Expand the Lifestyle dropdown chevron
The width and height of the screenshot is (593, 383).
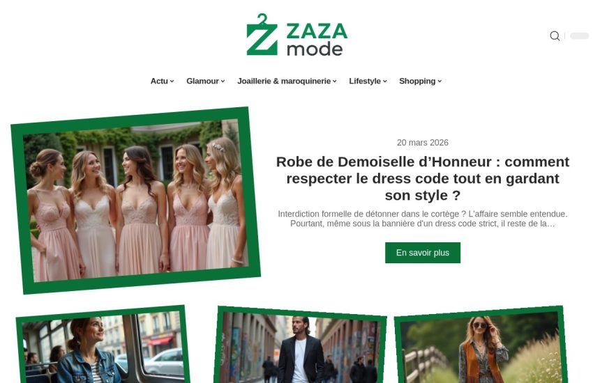[384, 81]
